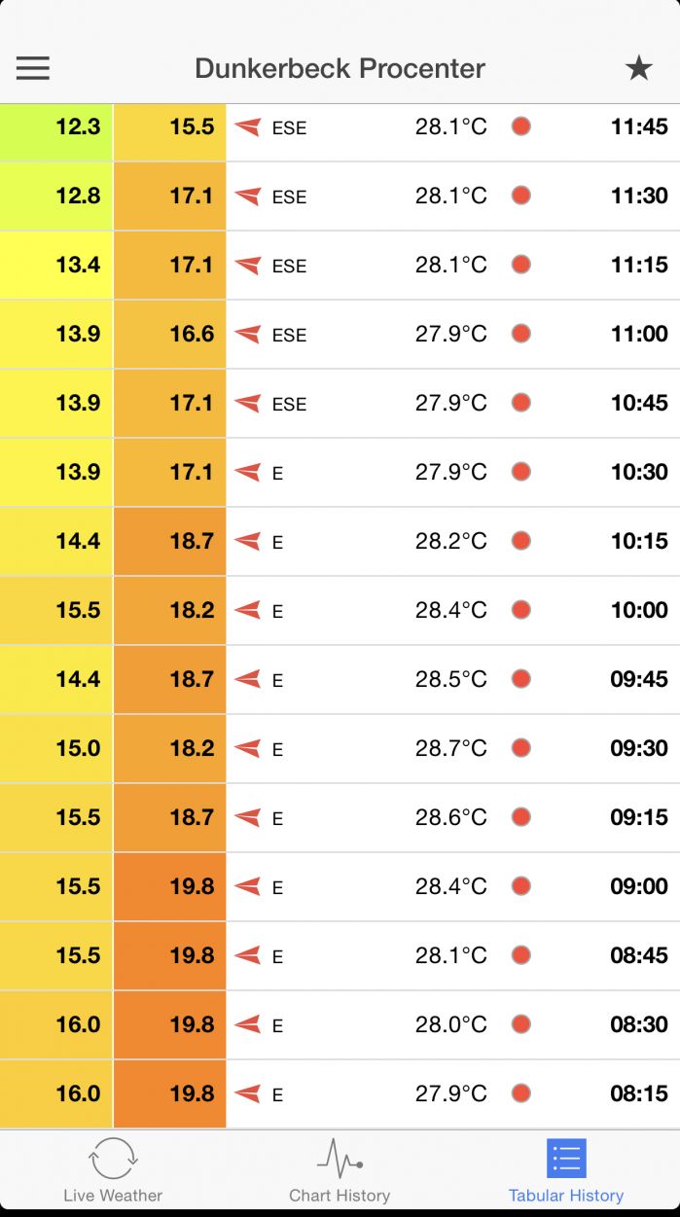This screenshot has width=680, height=1217.
Task: Tap the Tabular History list icon
Action: pos(566,1158)
